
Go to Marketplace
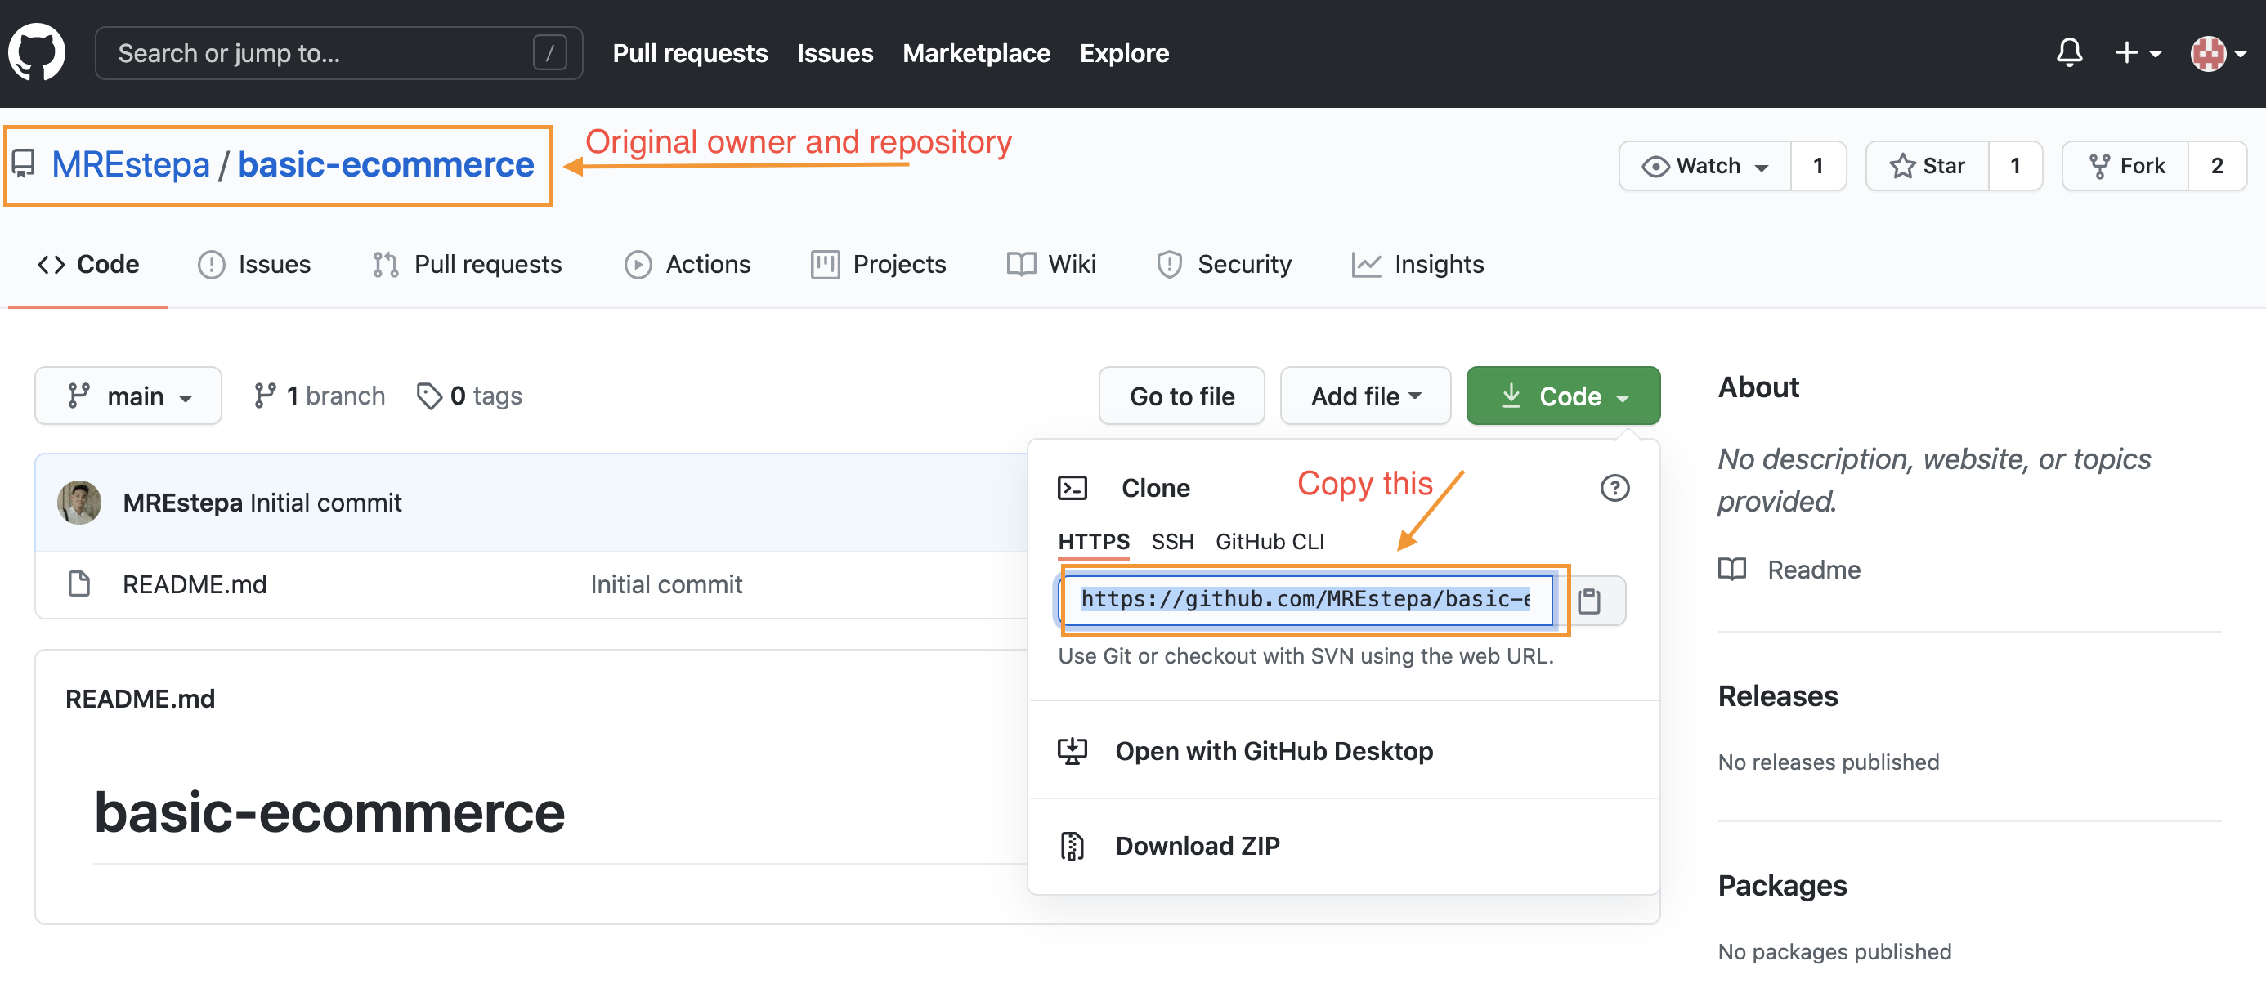(x=976, y=53)
